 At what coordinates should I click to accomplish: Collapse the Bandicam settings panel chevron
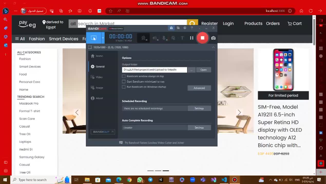tap(213, 47)
